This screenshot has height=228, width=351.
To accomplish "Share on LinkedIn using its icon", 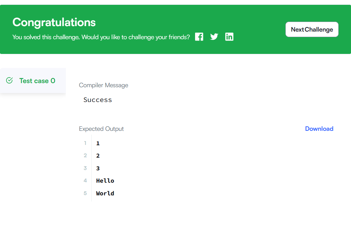I will coord(229,37).
